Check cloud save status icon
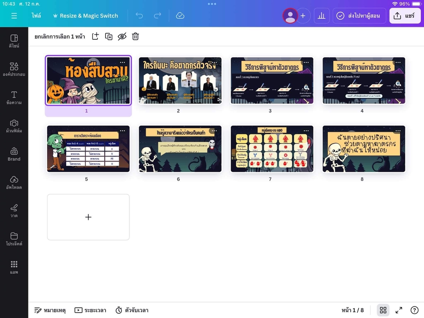Viewport: 424px width, 318px height. (x=180, y=16)
